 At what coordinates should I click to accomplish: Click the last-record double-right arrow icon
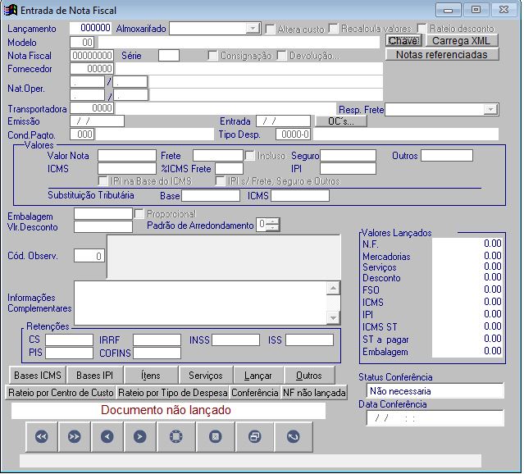[x=74, y=436]
